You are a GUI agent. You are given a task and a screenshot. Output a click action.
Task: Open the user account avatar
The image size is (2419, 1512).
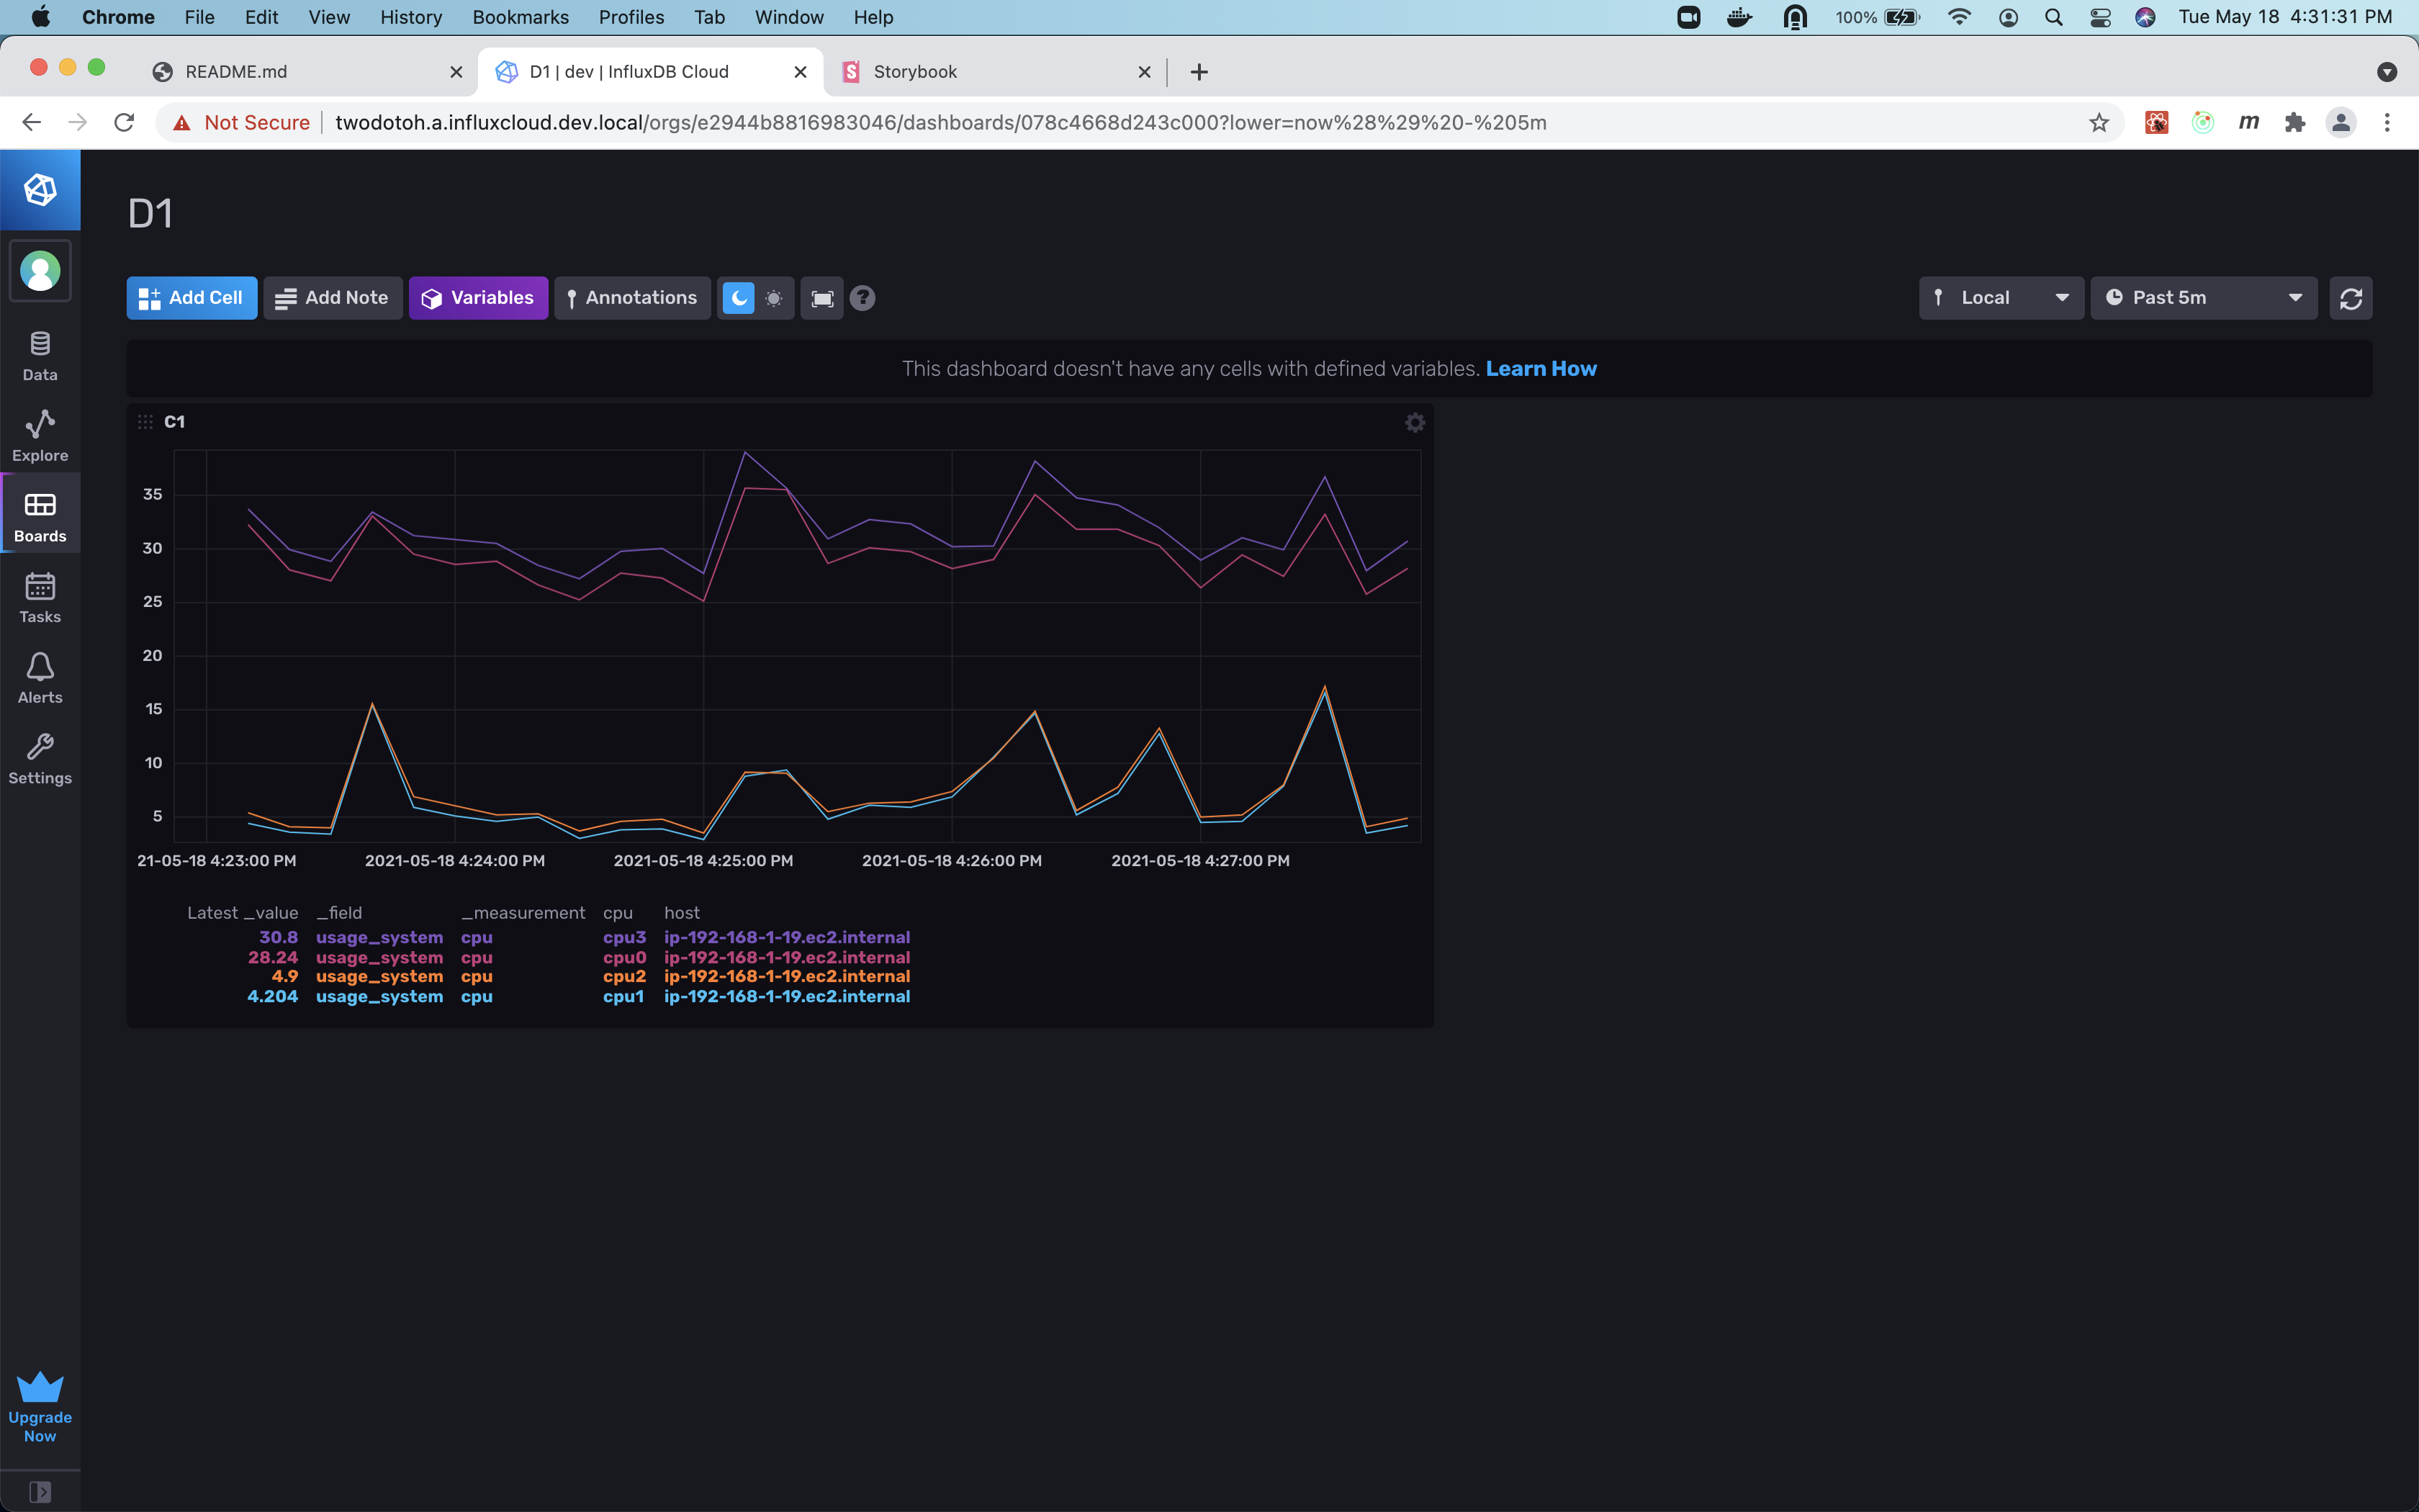[40, 270]
